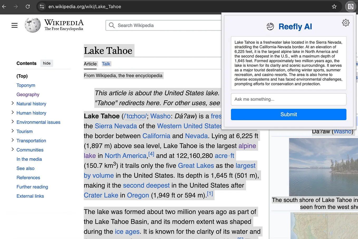Open the ice ages link
Viewport: 358px width, 239px height.
(127, 232)
